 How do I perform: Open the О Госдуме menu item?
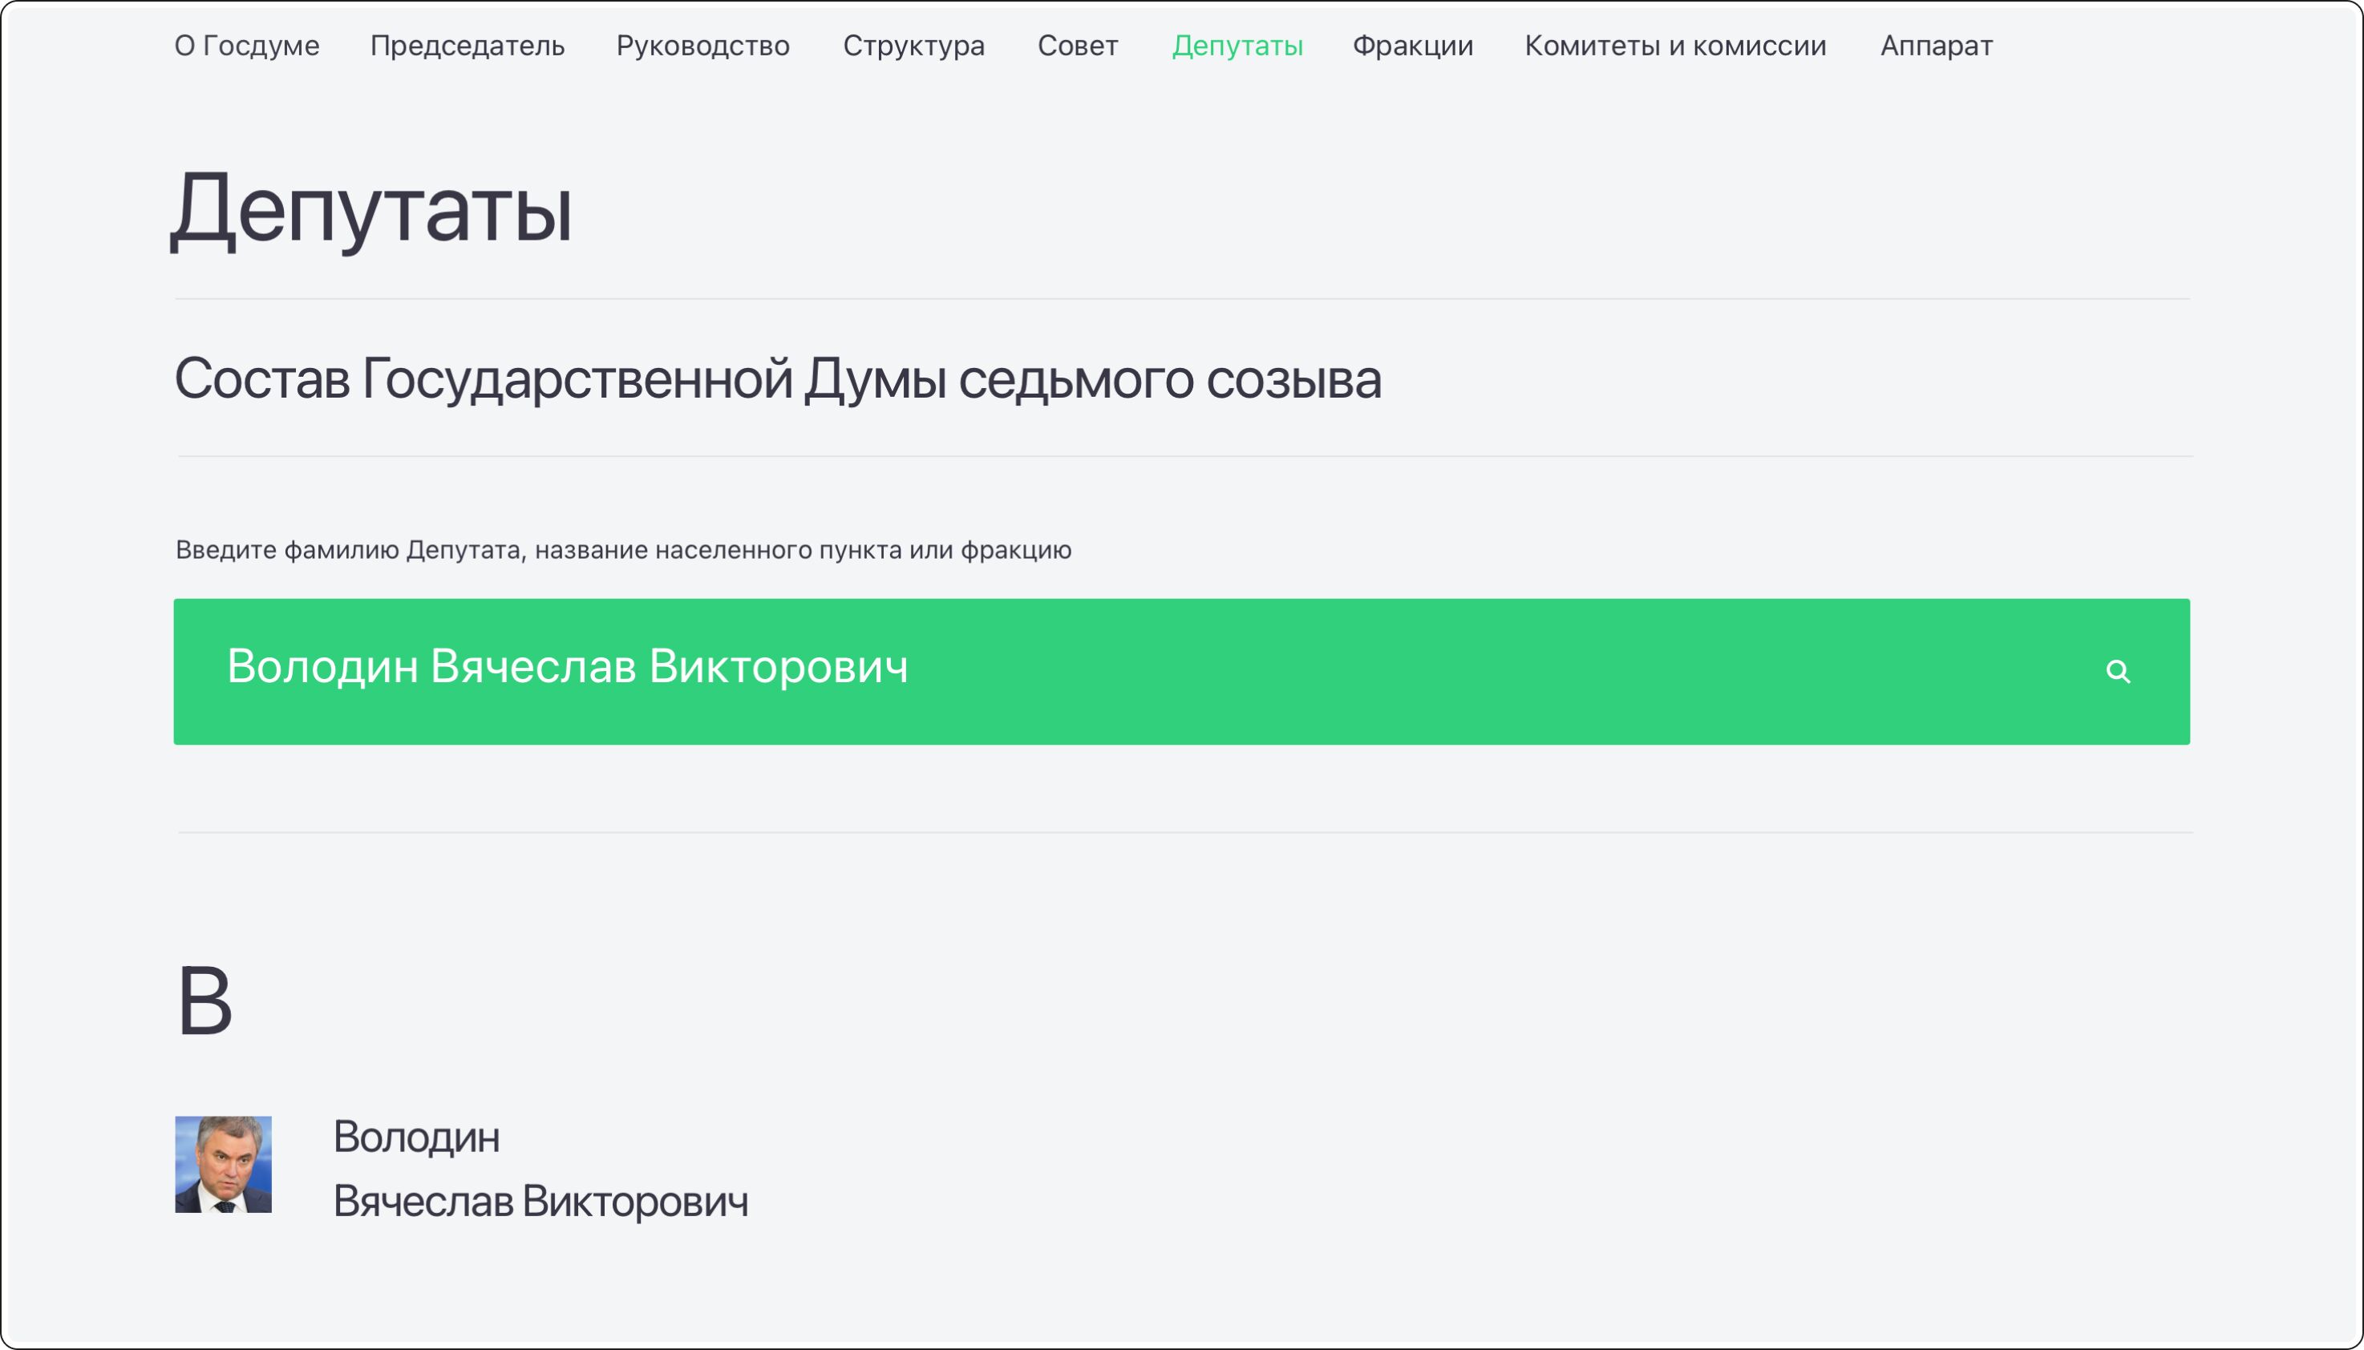(x=247, y=46)
